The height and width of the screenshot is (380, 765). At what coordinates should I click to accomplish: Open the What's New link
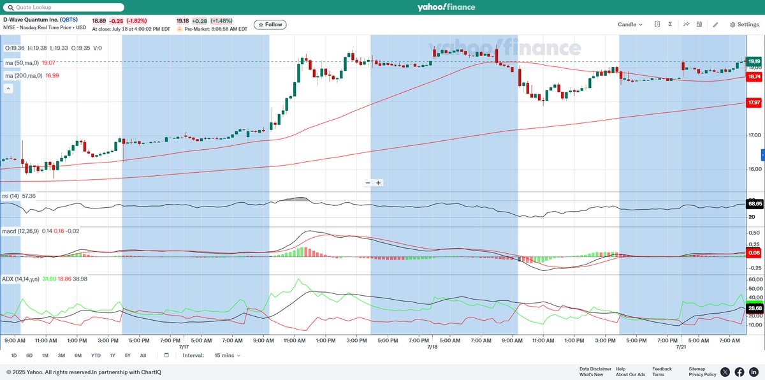point(591,374)
